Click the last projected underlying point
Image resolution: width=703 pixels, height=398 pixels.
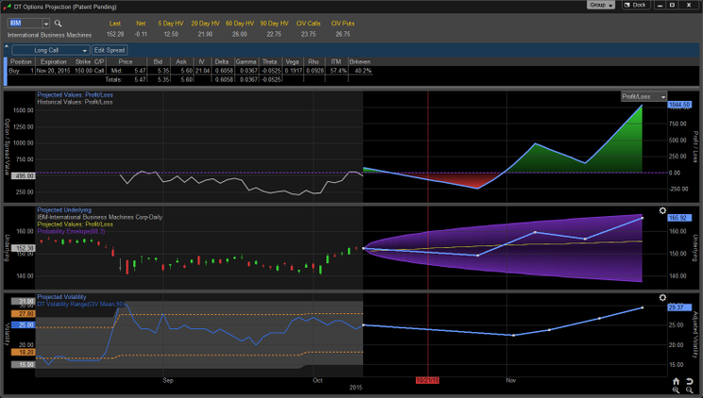[643, 218]
